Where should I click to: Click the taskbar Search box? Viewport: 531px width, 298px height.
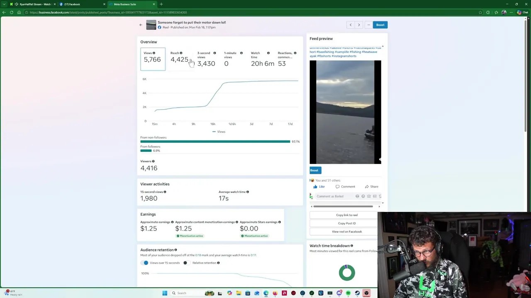tap(188, 293)
